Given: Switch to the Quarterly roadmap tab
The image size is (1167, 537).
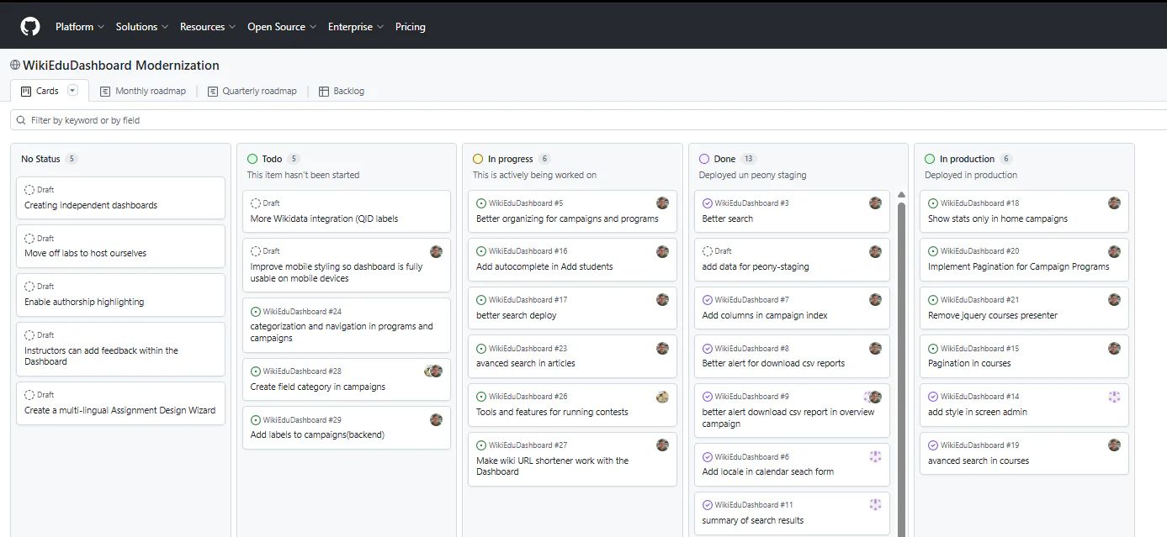Looking at the screenshot, I should [252, 91].
